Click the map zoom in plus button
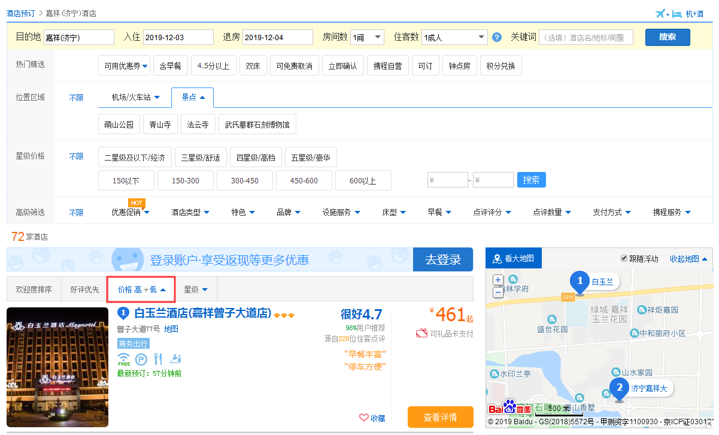719x435 pixels. [498, 280]
